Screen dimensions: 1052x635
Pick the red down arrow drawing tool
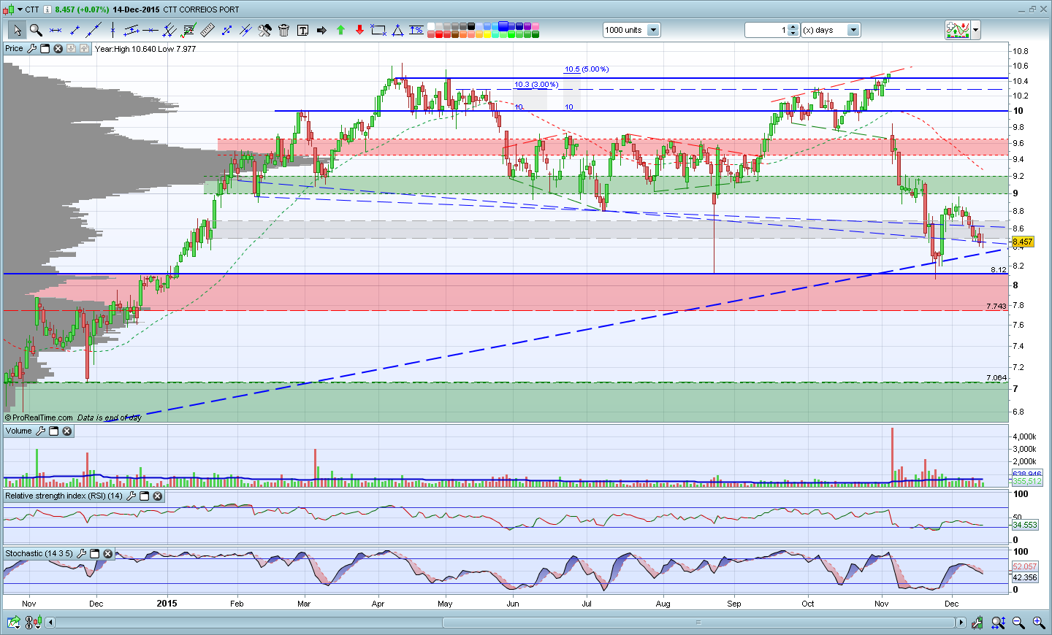point(359,30)
